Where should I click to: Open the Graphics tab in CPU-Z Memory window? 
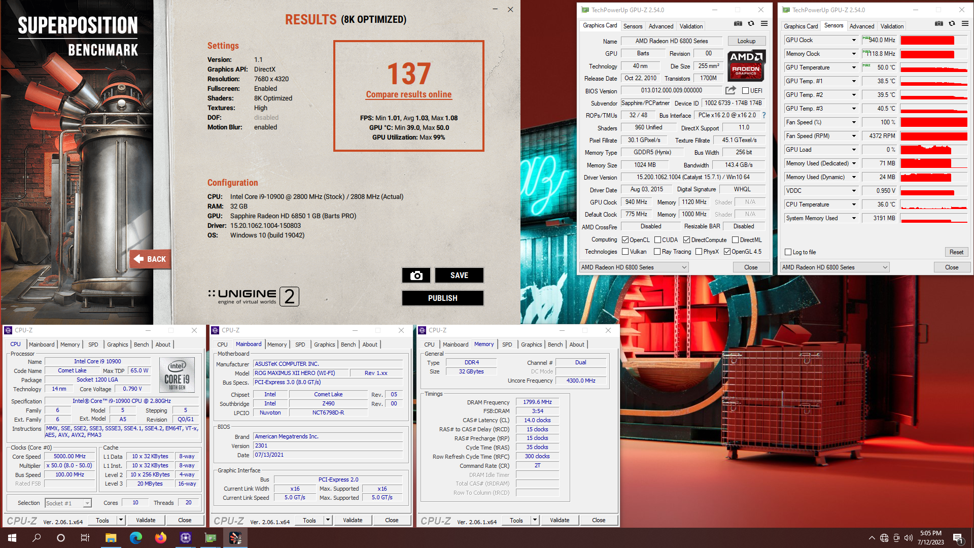click(x=531, y=345)
